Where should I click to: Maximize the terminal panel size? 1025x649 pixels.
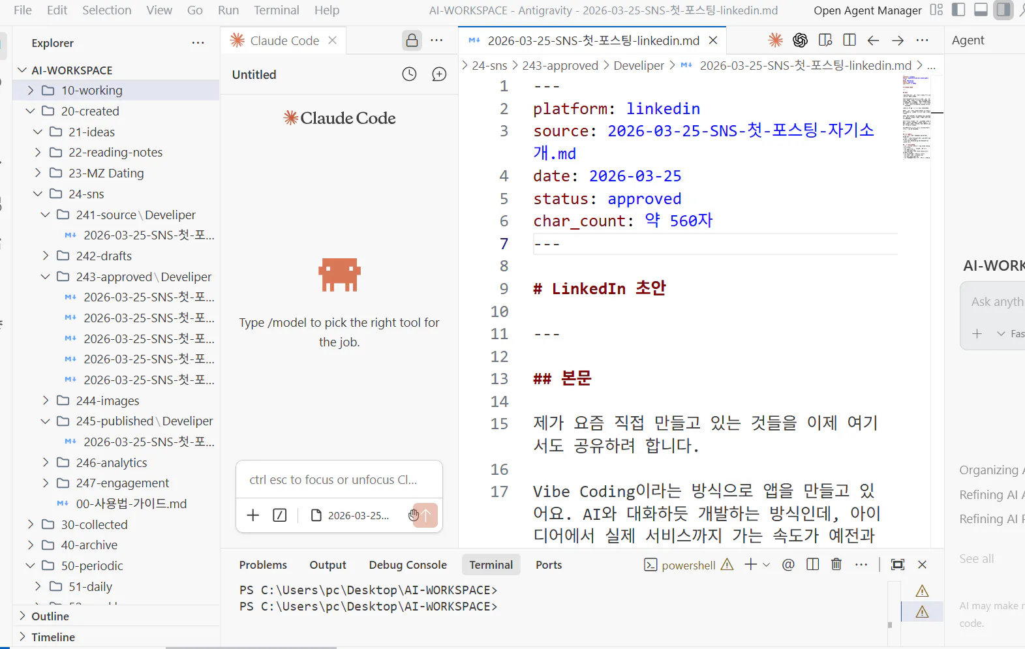898,565
